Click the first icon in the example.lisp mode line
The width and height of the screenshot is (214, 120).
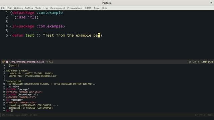click(3, 62)
